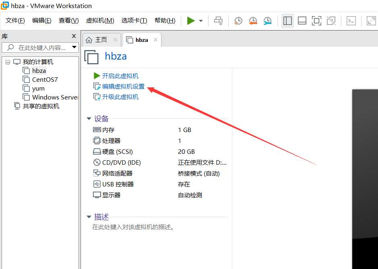Open the 帮助(H) menu

coord(165,21)
